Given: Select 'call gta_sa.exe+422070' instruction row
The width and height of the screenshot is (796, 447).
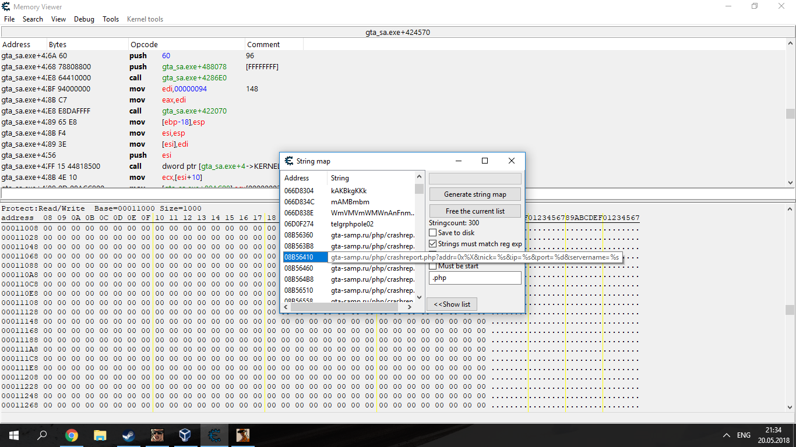Looking at the screenshot, I should 392,111.
